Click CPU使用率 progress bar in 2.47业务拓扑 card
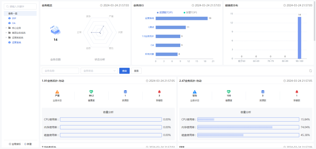316x149 pixels. pos(248,120)
